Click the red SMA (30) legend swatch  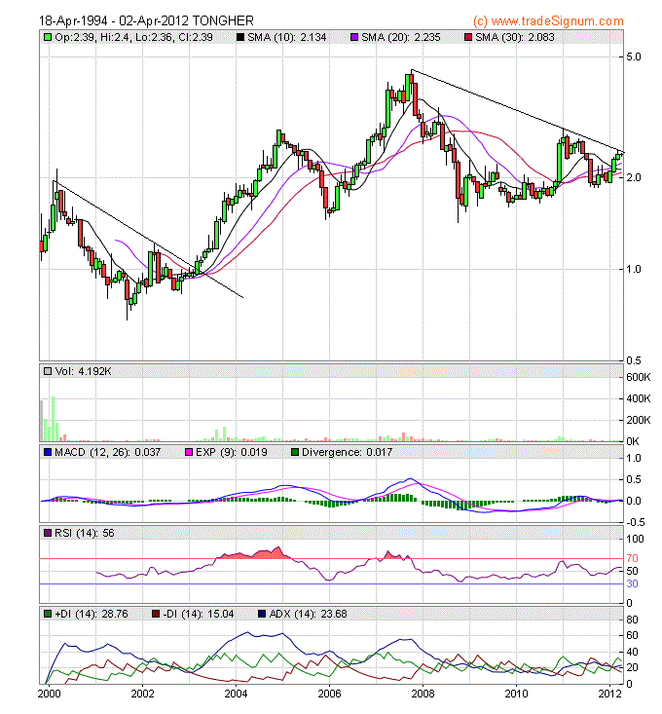468,37
